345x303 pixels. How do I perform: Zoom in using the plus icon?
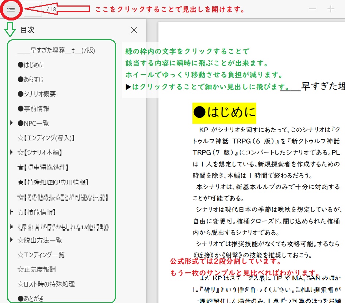[331, 9]
